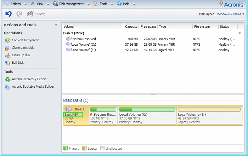This screenshot has width=248, height=156.
Task: Collapse the Actions and tools panel
Action: (56, 25)
